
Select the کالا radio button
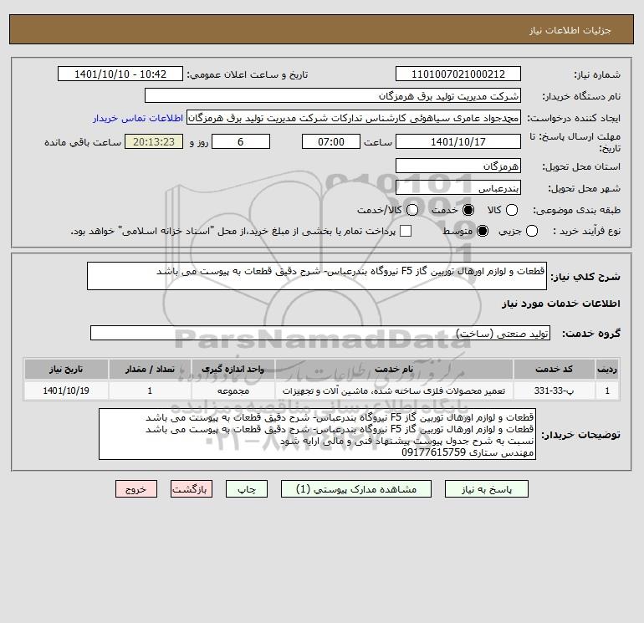coord(512,210)
